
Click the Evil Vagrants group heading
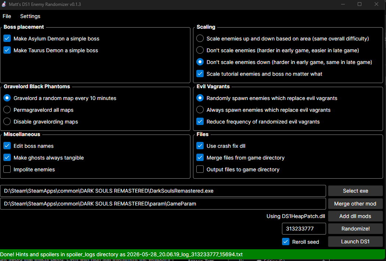(x=213, y=86)
